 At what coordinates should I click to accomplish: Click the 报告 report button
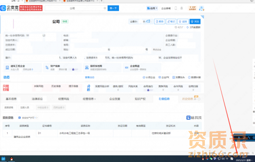pos(159,22)
